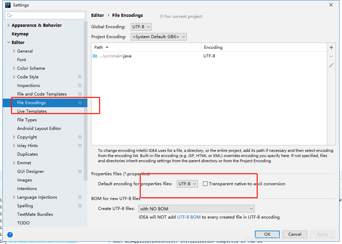Expand the Code Style node

click(x=14, y=77)
